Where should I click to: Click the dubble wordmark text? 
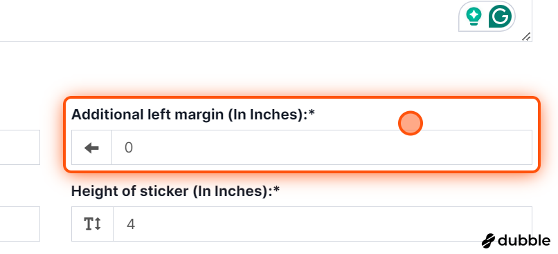(x=524, y=240)
